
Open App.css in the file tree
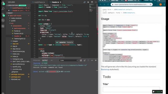pyautogui.click(x=15, y=44)
